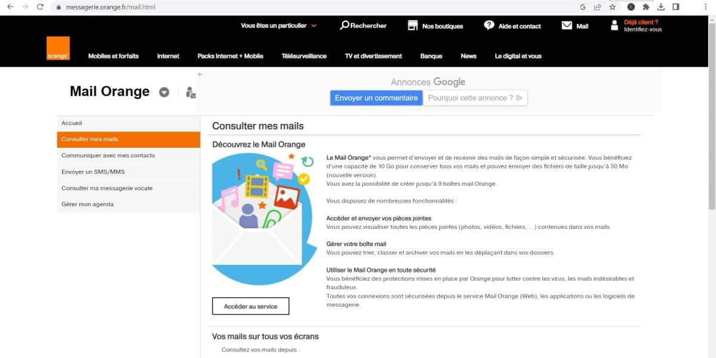Open the browser extensions puzzle icon
The width and height of the screenshot is (716, 358).
646,7
